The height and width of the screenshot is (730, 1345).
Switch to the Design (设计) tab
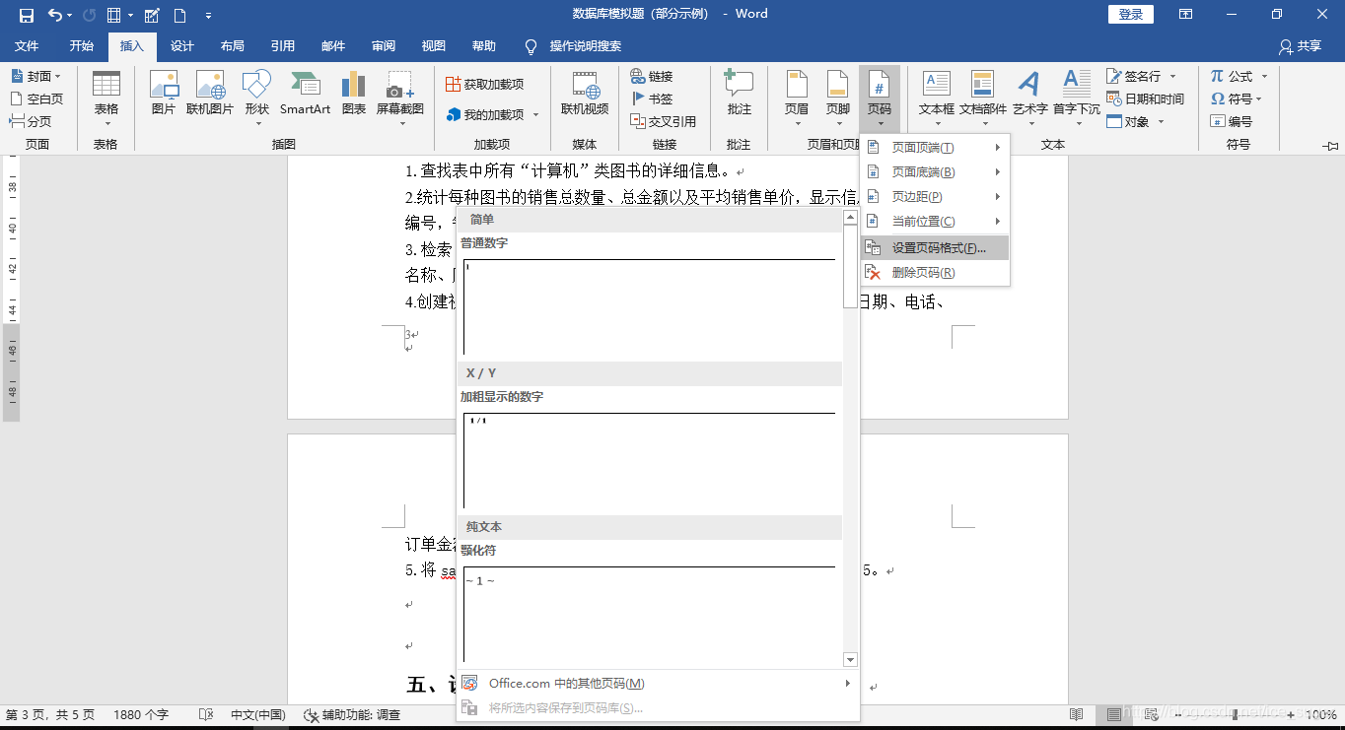182,46
